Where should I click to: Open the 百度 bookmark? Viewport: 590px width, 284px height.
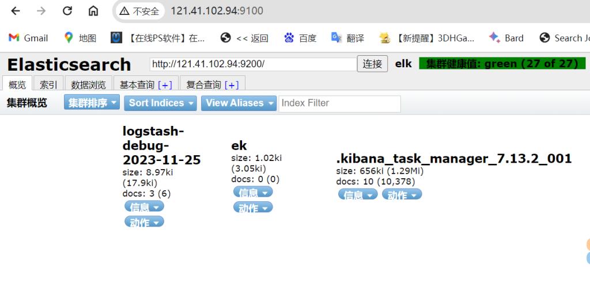[300, 38]
